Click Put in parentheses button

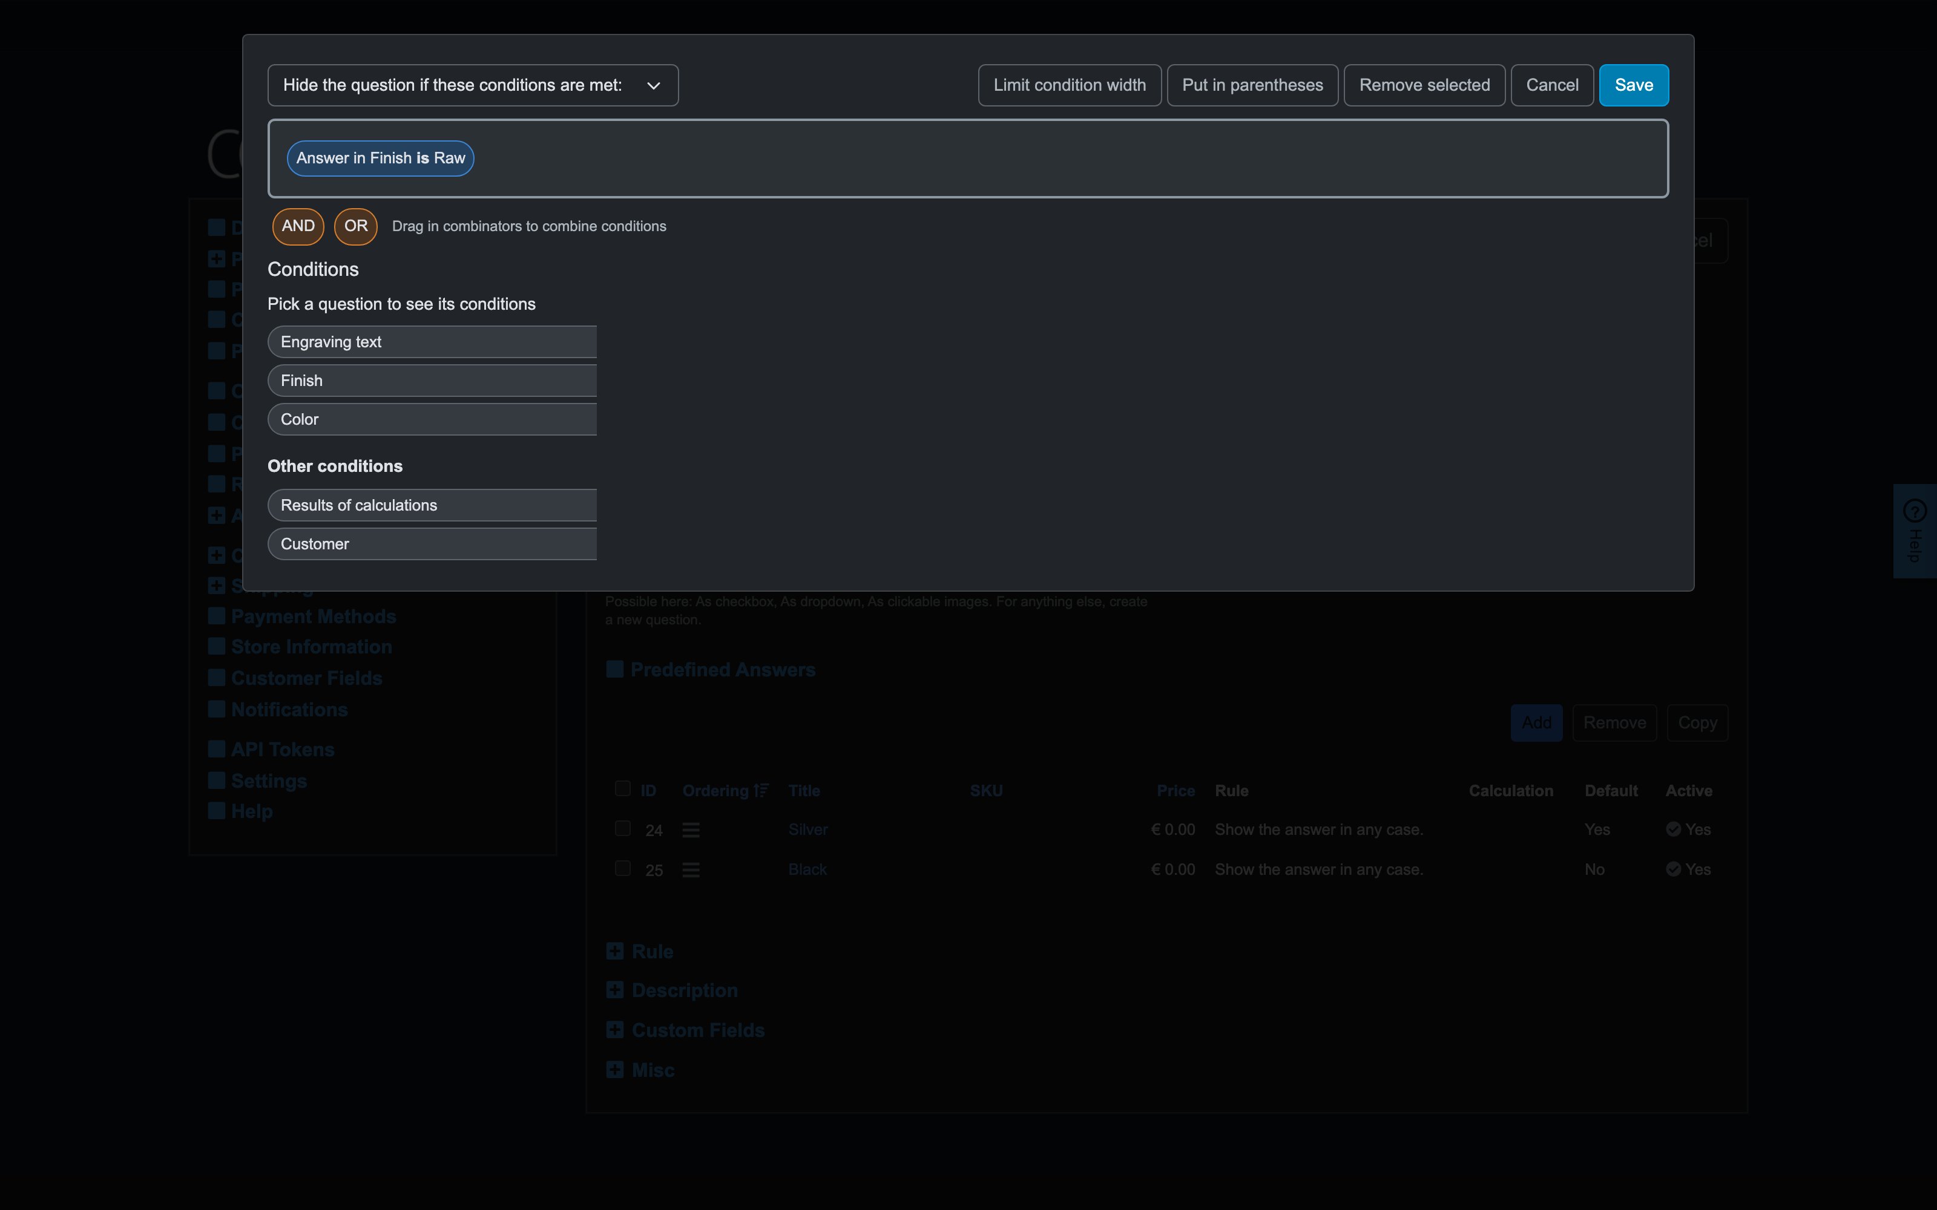1252,85
